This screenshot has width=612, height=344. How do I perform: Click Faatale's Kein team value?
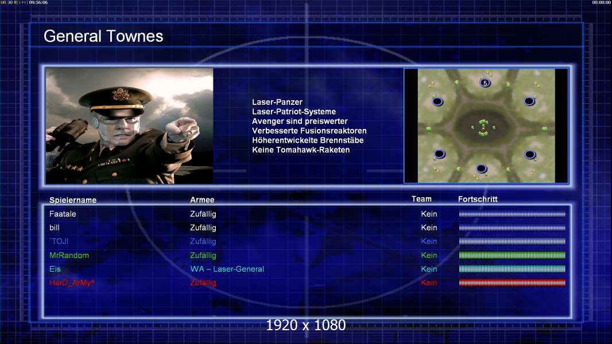coord(429,214)
